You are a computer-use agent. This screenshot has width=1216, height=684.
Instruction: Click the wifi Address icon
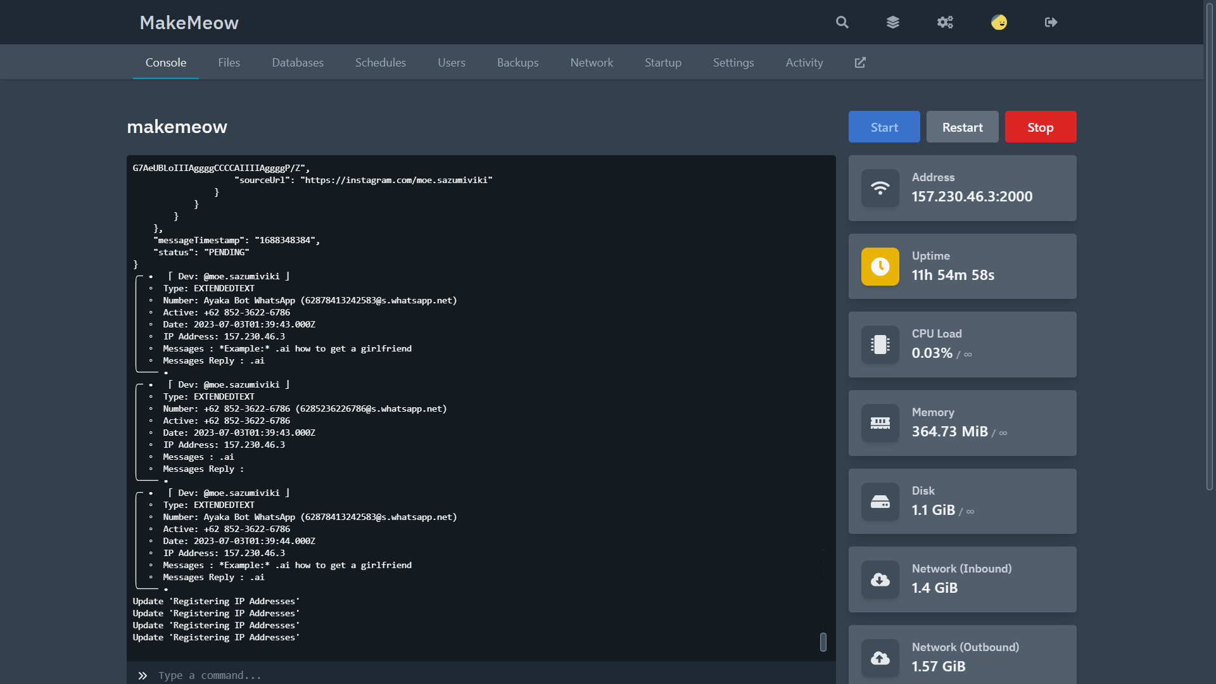coord(880,188)
